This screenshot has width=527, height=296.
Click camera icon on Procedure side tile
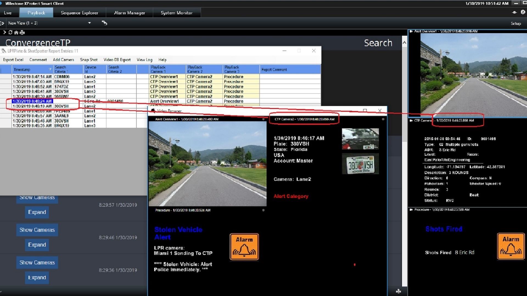click(x=411, y=210)
